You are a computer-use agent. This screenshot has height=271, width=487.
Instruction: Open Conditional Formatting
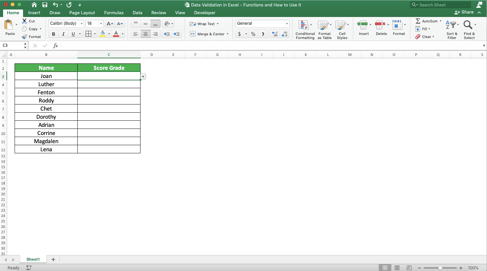click(x=305, y=30)
